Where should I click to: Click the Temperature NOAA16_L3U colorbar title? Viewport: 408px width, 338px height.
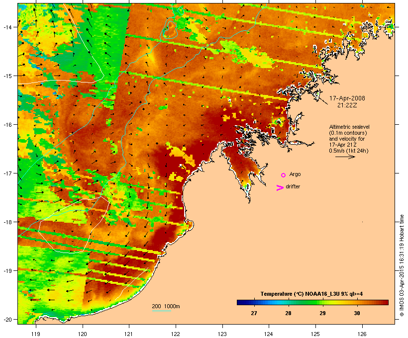(311, 294)
